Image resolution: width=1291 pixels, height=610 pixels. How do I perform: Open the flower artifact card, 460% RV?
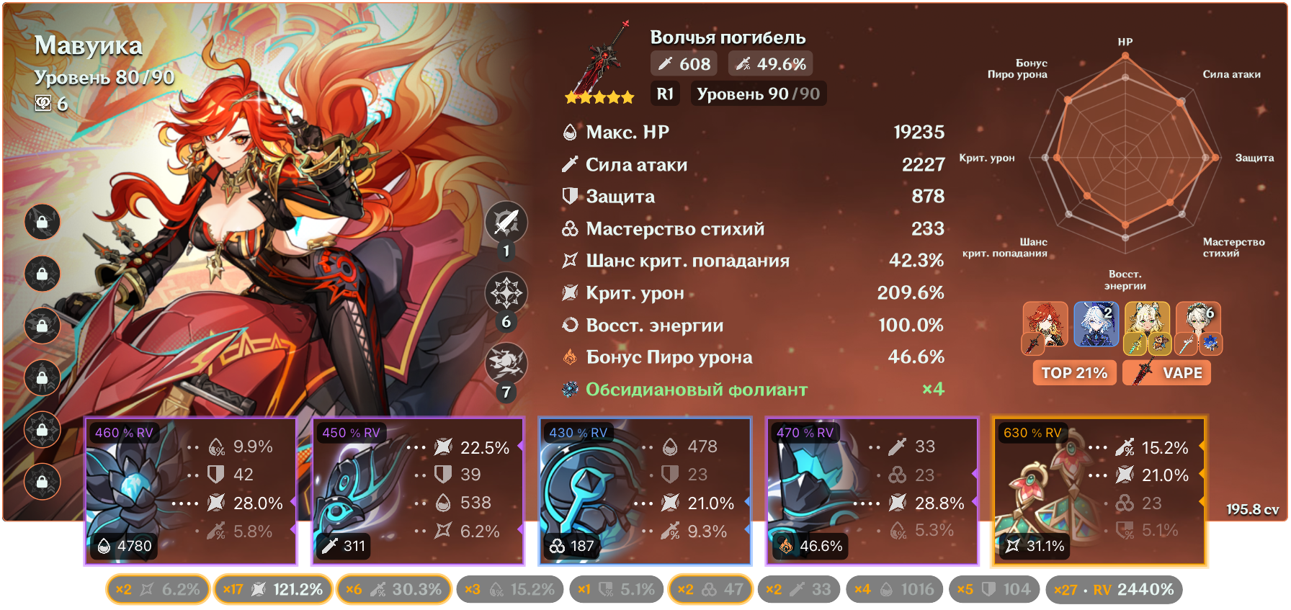(191, 491)
